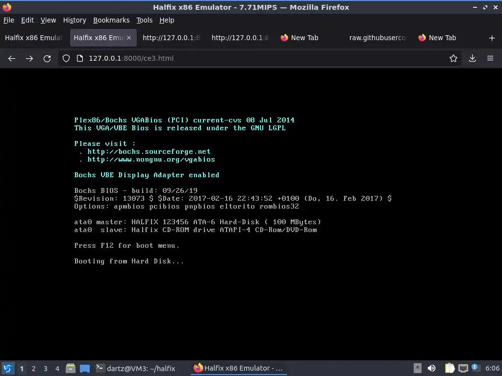This screenshot has width=502, height=376.
Task: Open a new tab with plus button
Action: coord(492,38)
